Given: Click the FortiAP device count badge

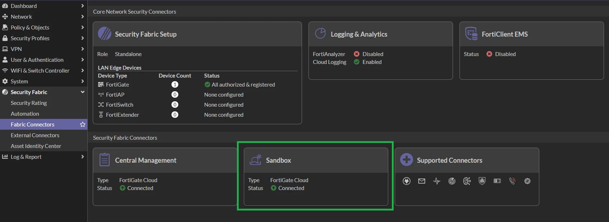Looking at the screenshot, I should click(175, 94).
